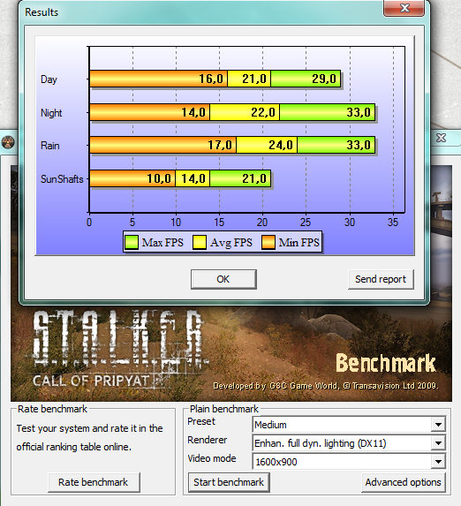Open the Preset dropdown arrow
461x506 pixels.
438,425
